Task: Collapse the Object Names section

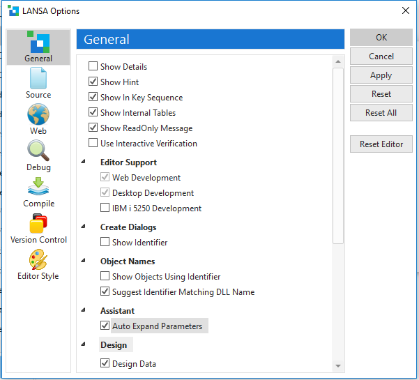Action: coord(84,261)
